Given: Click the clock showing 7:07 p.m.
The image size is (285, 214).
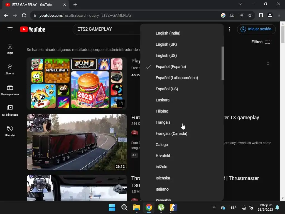Looking at the screenshot, I should click(265, 207).
